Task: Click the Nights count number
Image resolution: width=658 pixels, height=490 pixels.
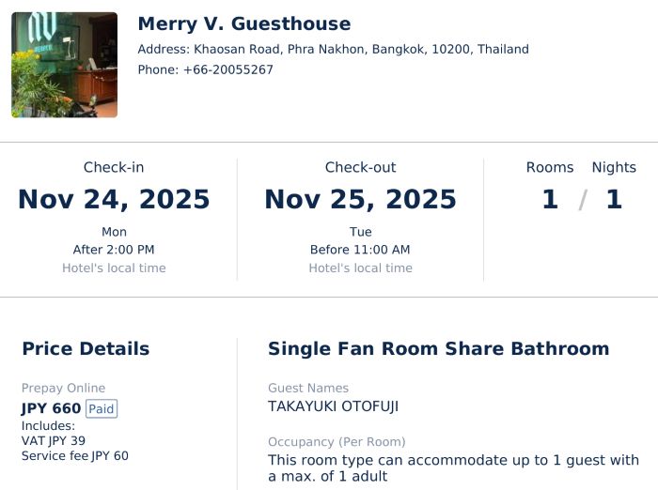Action: coord(614,200)
